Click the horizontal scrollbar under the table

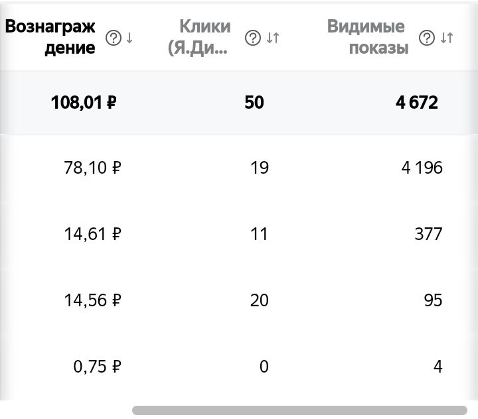click(x=299, y=410)
